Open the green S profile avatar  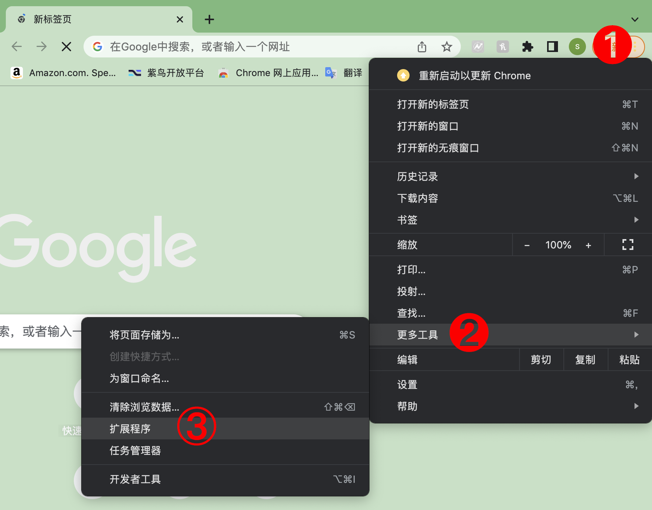[577, 47]
